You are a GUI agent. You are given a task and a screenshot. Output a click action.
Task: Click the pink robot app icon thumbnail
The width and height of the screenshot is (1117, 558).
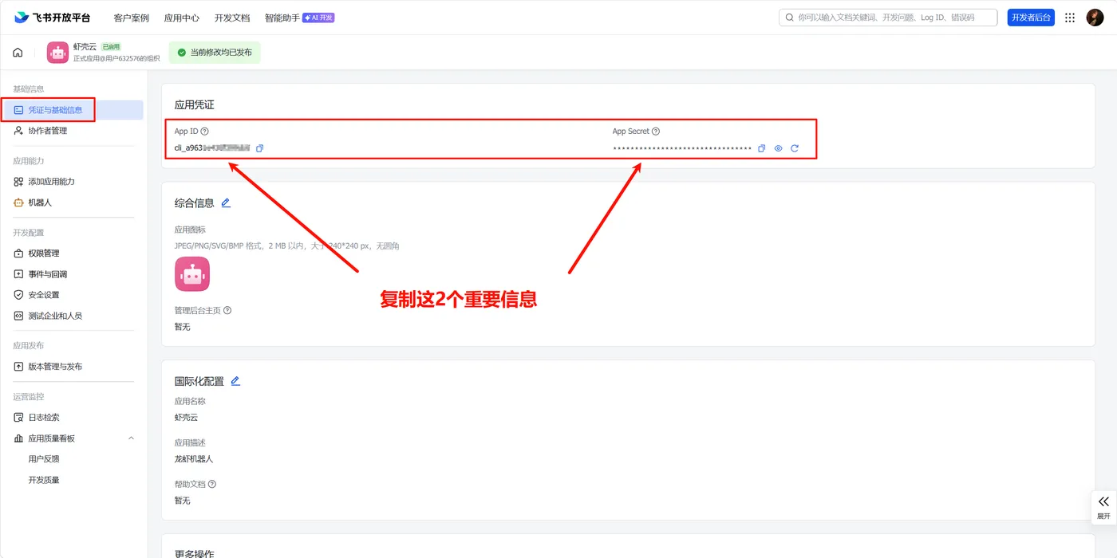pos(192,274)
